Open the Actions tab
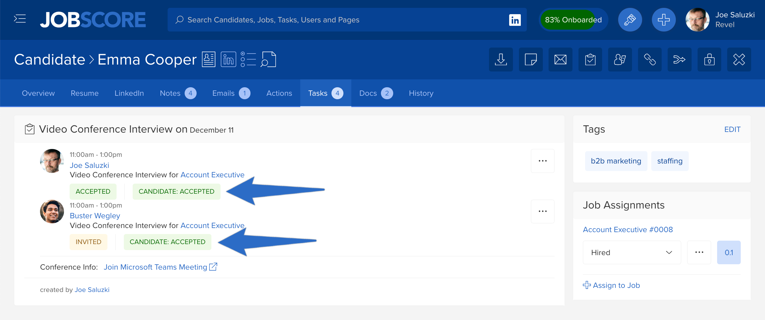Screen dimensions: 765x320 (279, 93)
